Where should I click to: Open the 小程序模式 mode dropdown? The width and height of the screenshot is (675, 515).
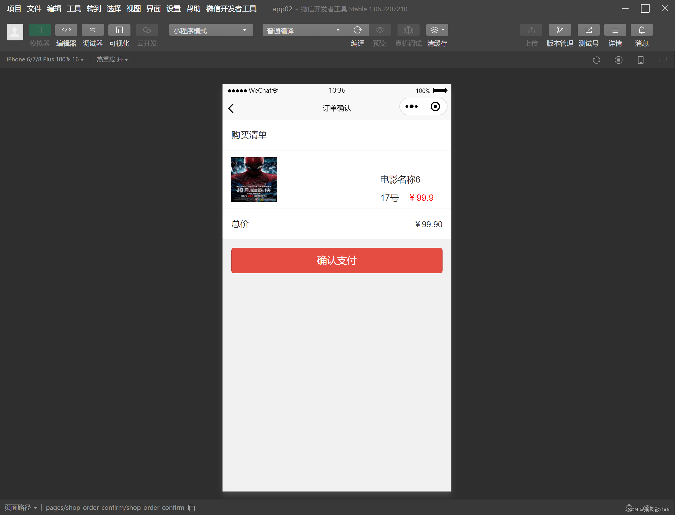click(x=211, y=30)
